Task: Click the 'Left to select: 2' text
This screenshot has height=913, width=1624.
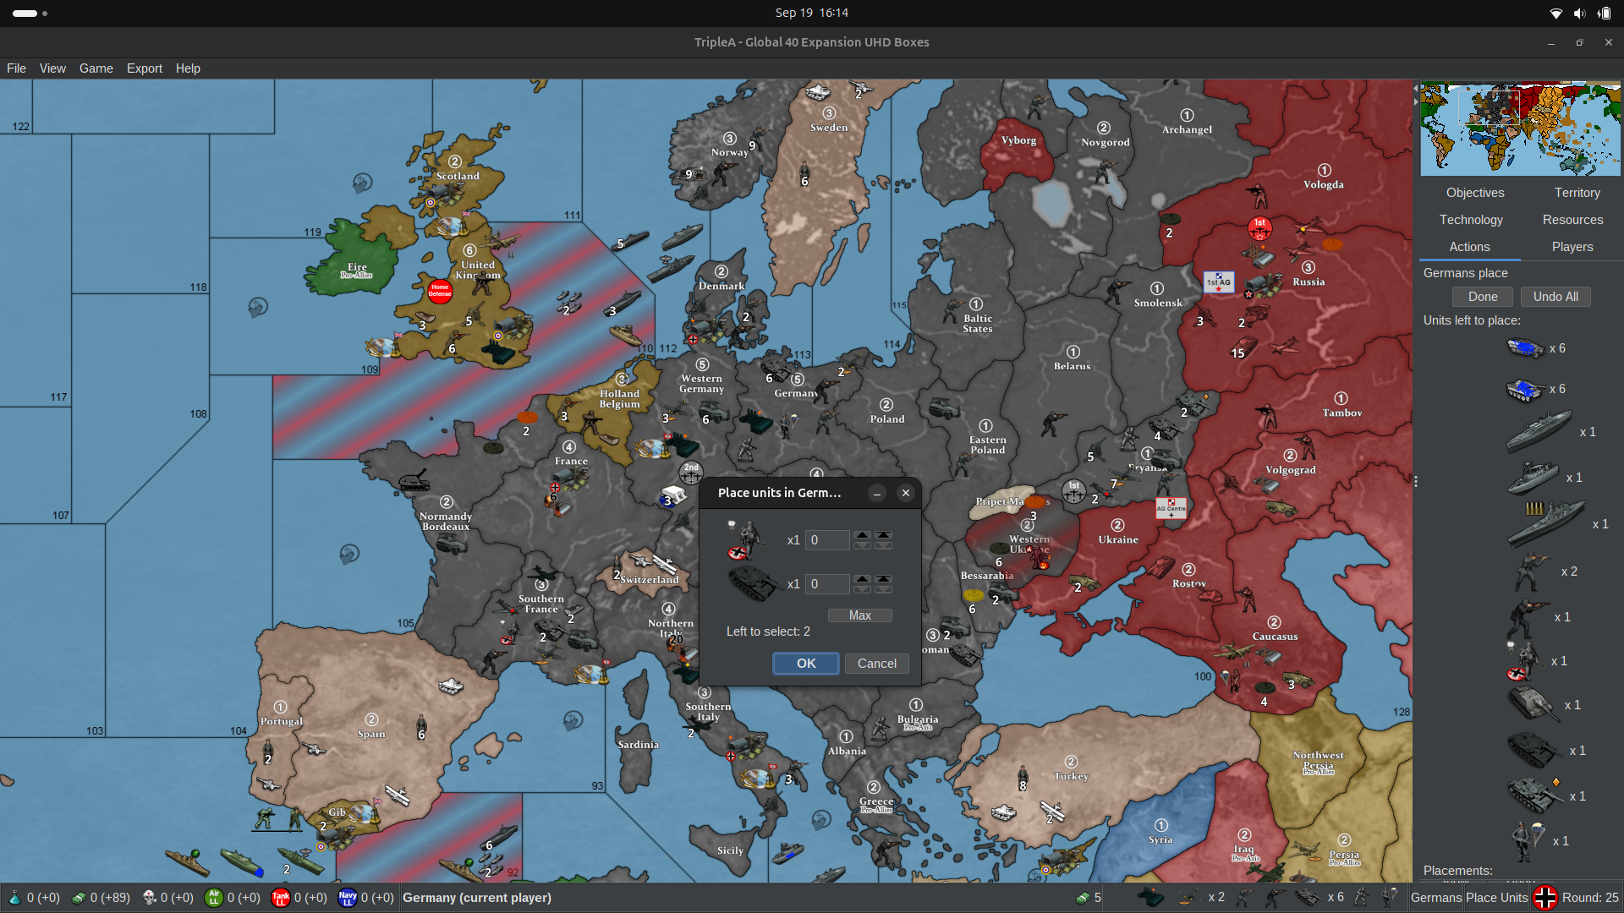Action: click(768, 631)
